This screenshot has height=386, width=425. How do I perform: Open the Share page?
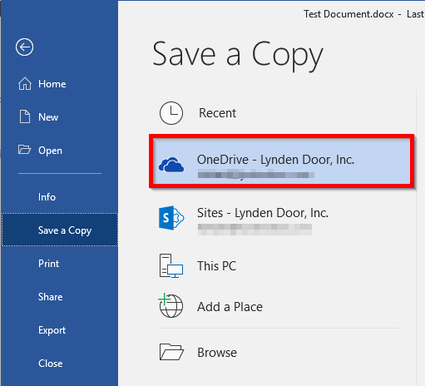coord(59,297)
